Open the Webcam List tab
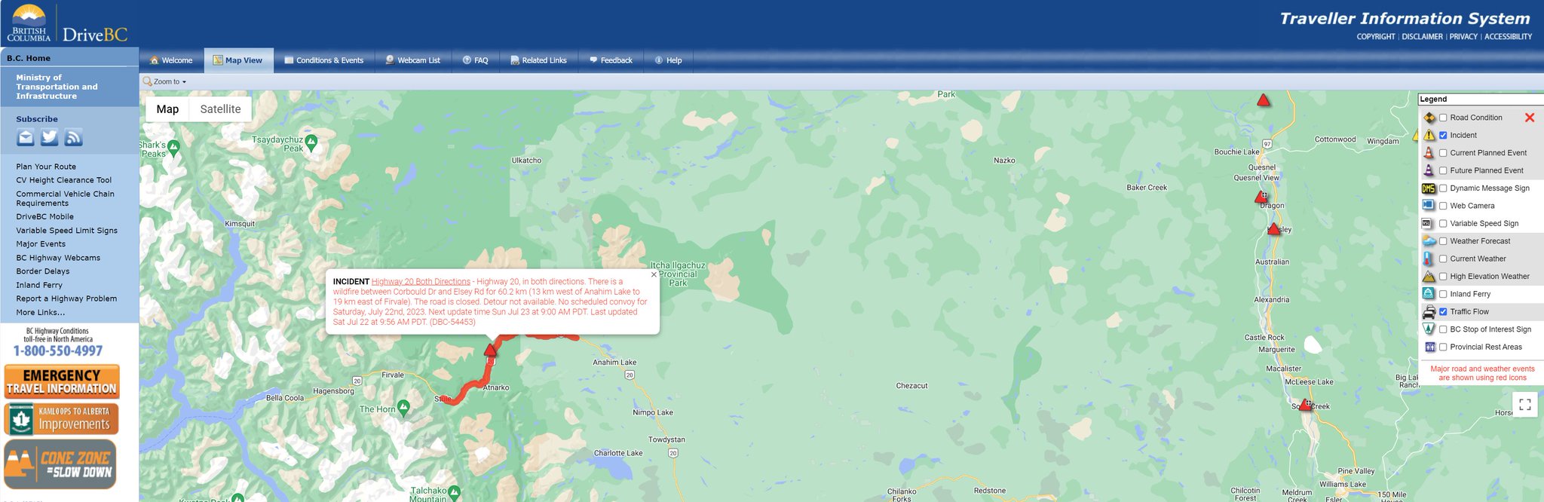This screenshot has height=502, width=1544. tap(412, 60)
